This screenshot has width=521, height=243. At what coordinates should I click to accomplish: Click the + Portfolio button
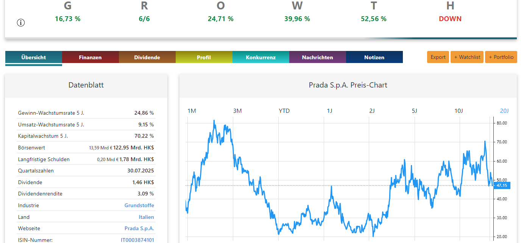501,57
